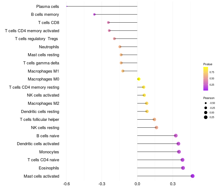Image resolution: width=218 pixels, height=191 pixels.
Task: Click the Pearson legend title
Action: [x=209, y=98]
